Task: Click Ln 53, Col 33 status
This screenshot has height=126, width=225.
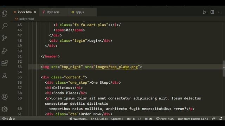Action: [99, 119]
